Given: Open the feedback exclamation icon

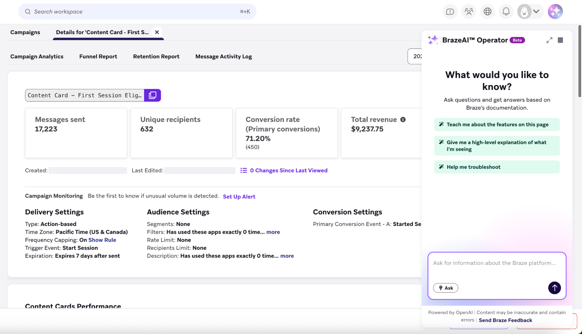Looking at the screenshot, I should (450, 12).
